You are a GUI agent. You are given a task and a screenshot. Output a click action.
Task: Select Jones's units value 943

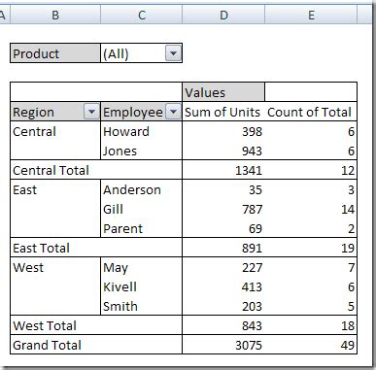(x=223, y=151)
